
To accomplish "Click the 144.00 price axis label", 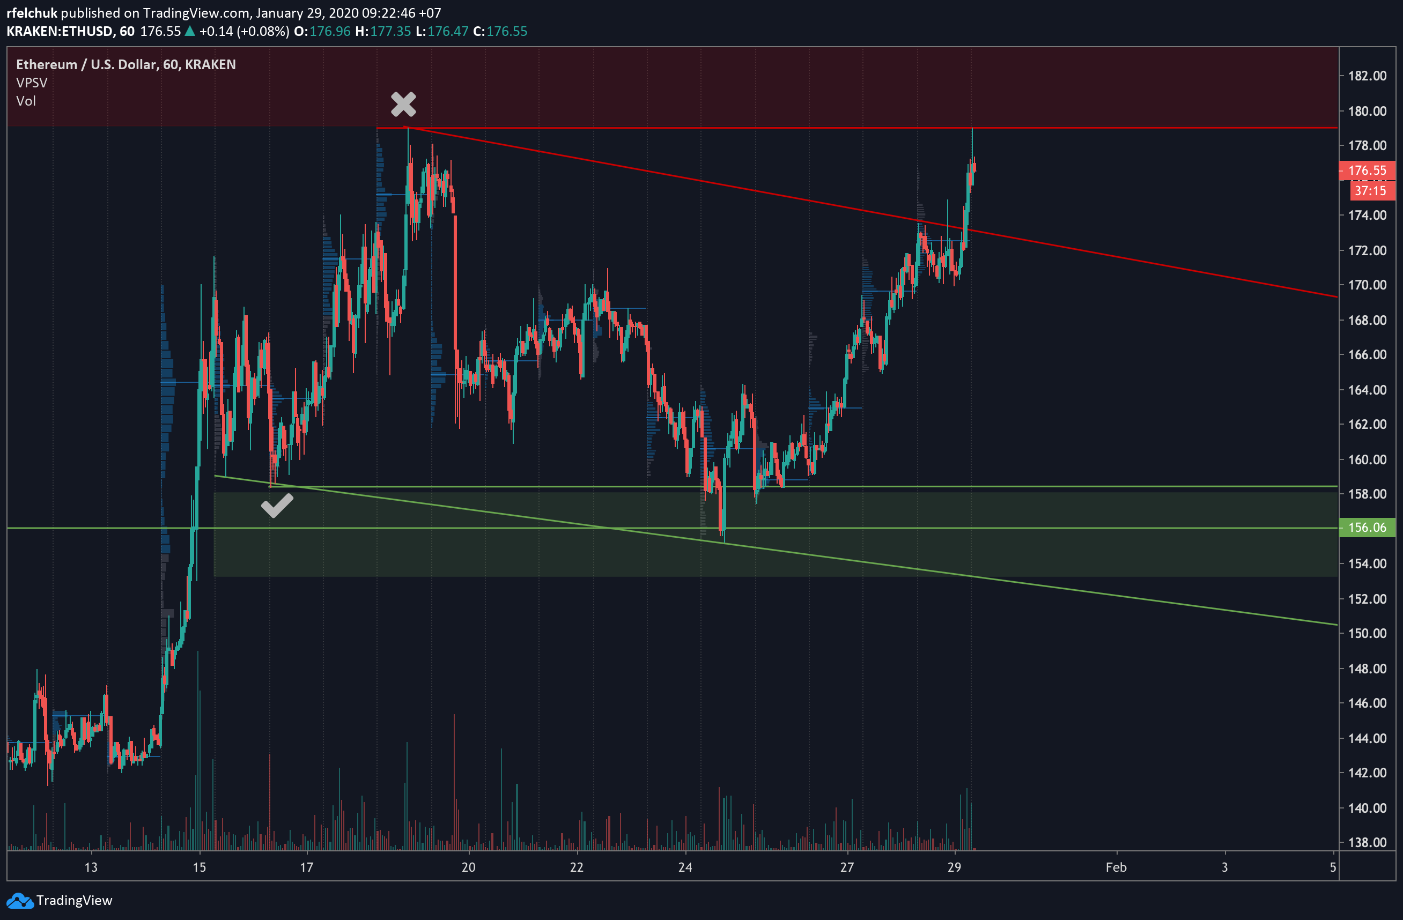I will [1368, 738].
